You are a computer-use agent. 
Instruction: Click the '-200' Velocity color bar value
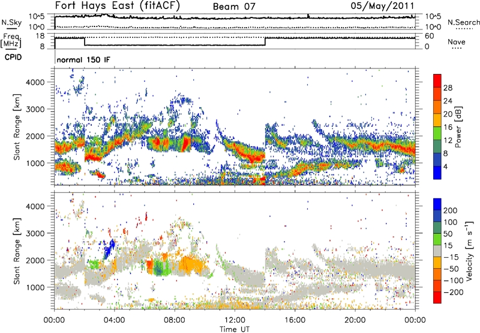point(454,292)
